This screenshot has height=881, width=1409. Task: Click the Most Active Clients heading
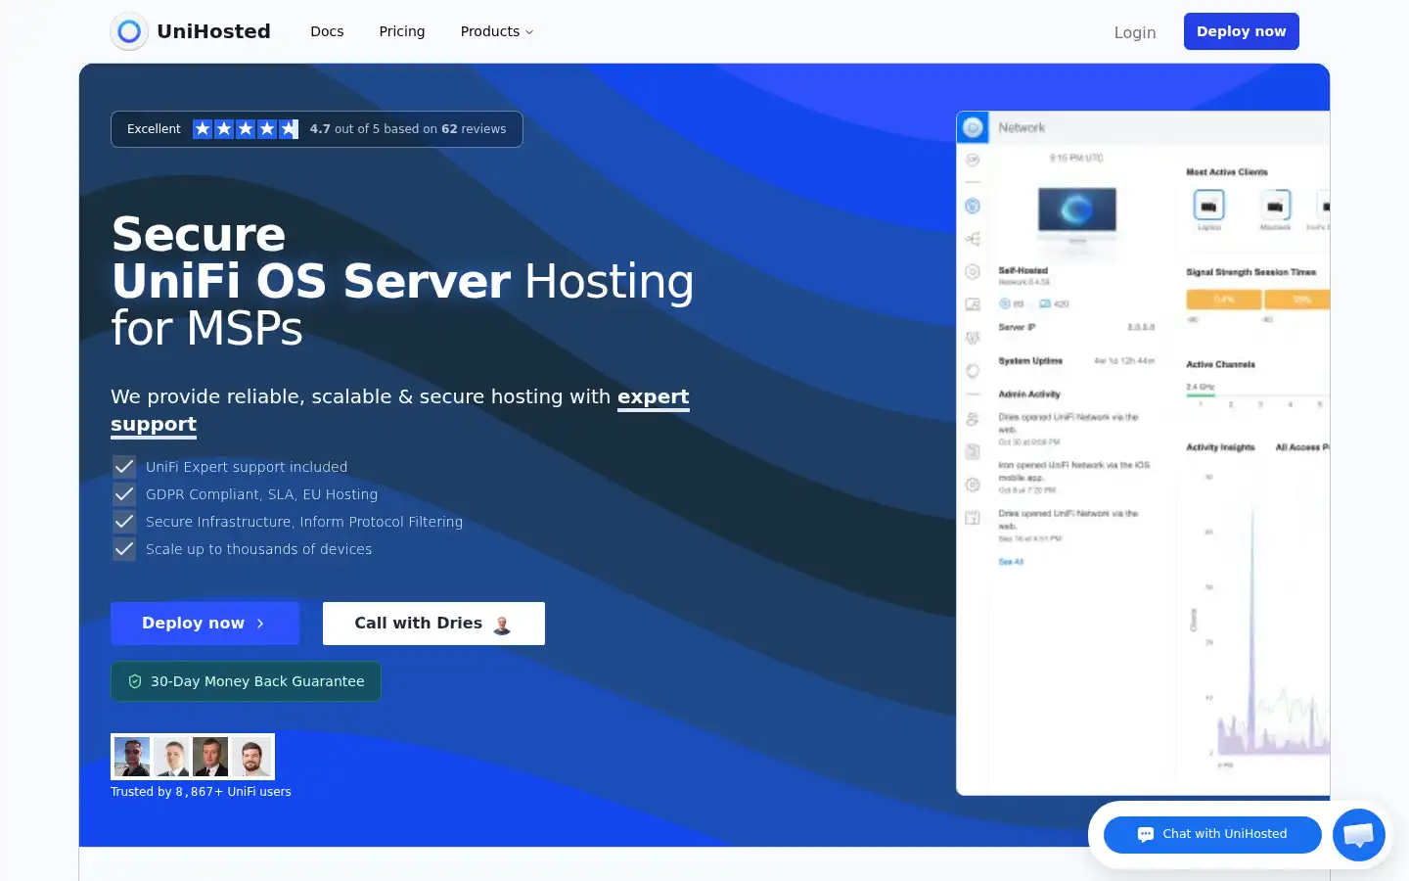coord(1227,172)
